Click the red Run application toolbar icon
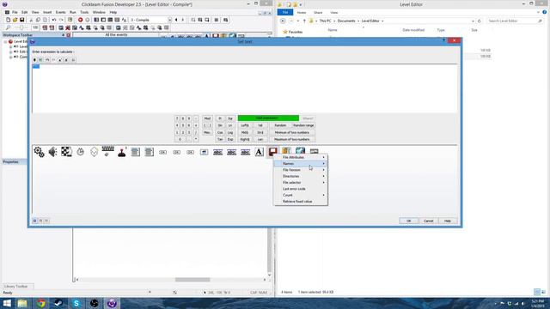 [x=80, y=20]
